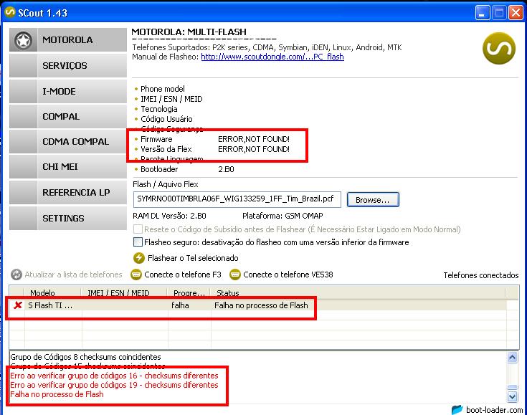Click the Telefones conectados label

pyautogui.click(x=481, y=275)
